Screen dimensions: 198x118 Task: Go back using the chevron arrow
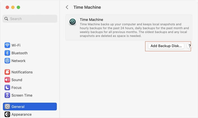click(x=67, y=7)
